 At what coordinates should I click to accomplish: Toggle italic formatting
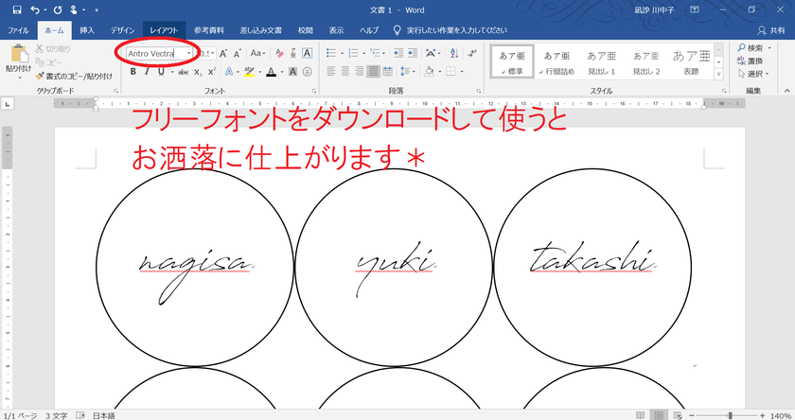147,72
